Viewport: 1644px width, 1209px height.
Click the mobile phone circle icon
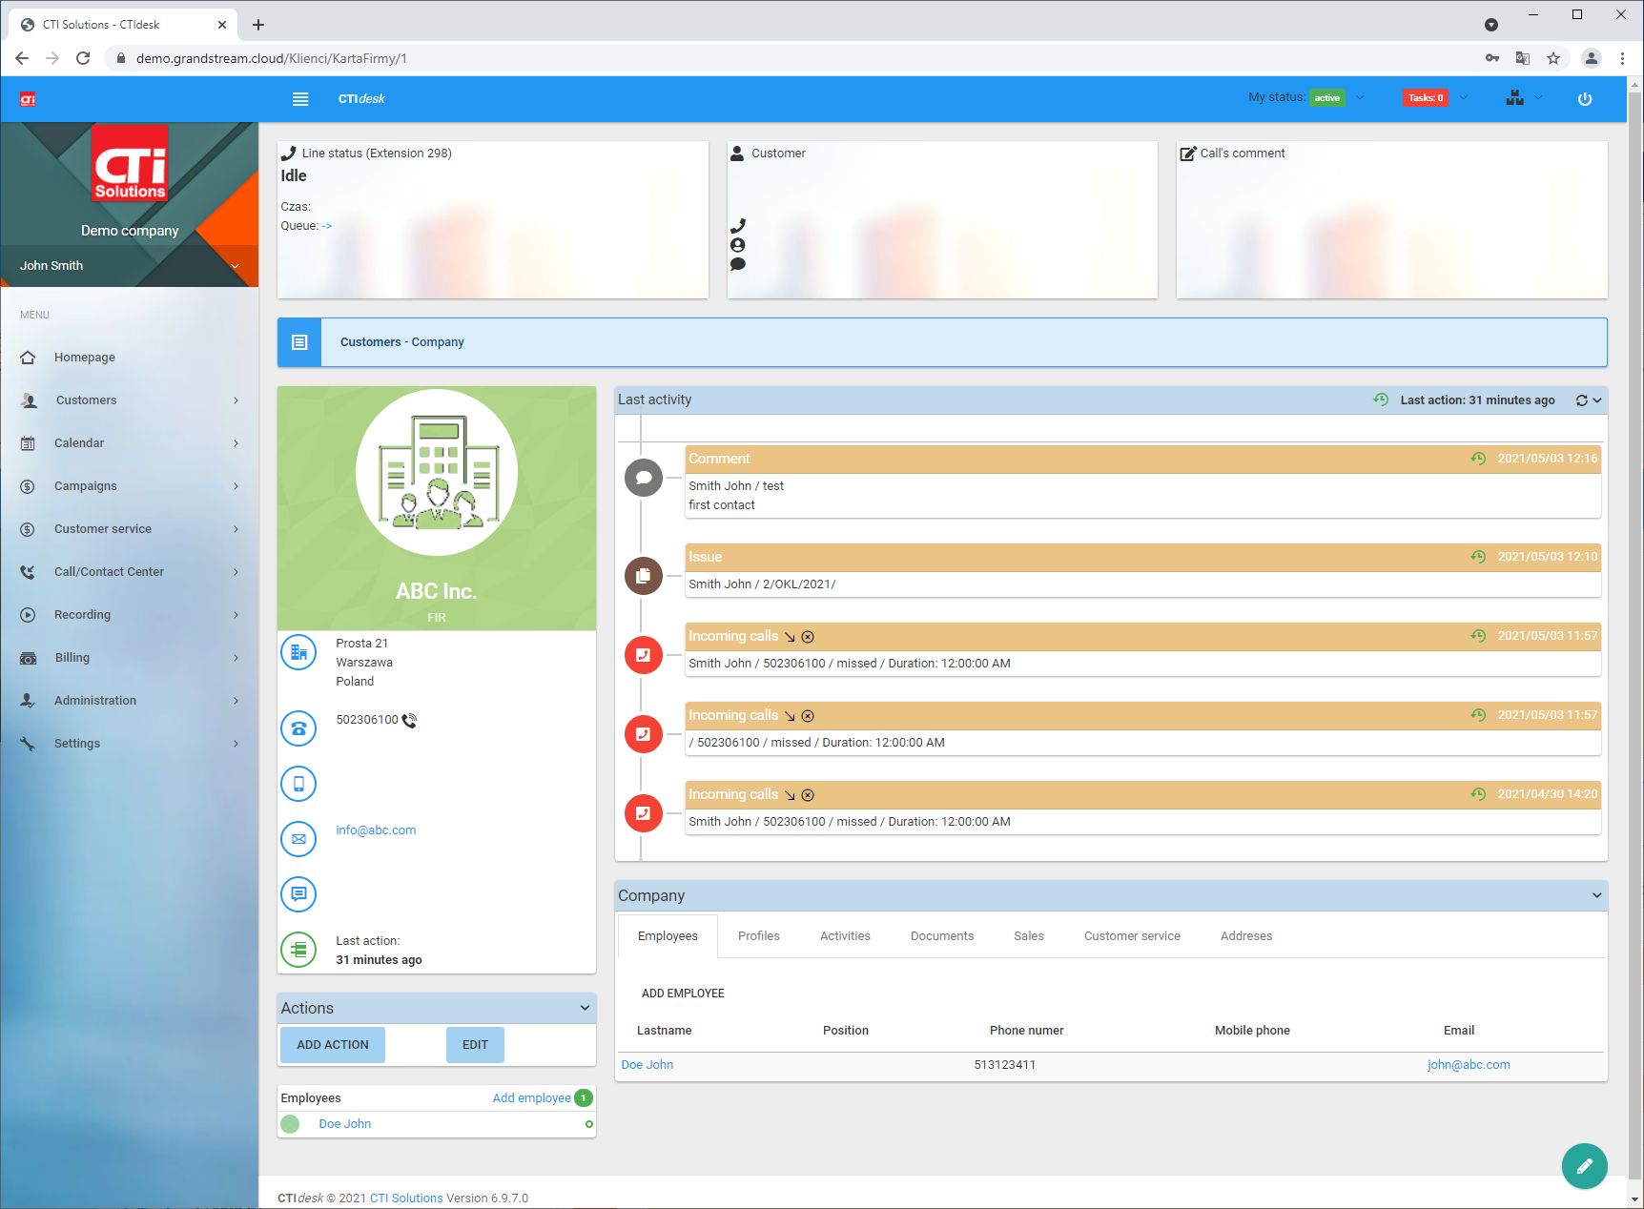click(x=298, y=784)
